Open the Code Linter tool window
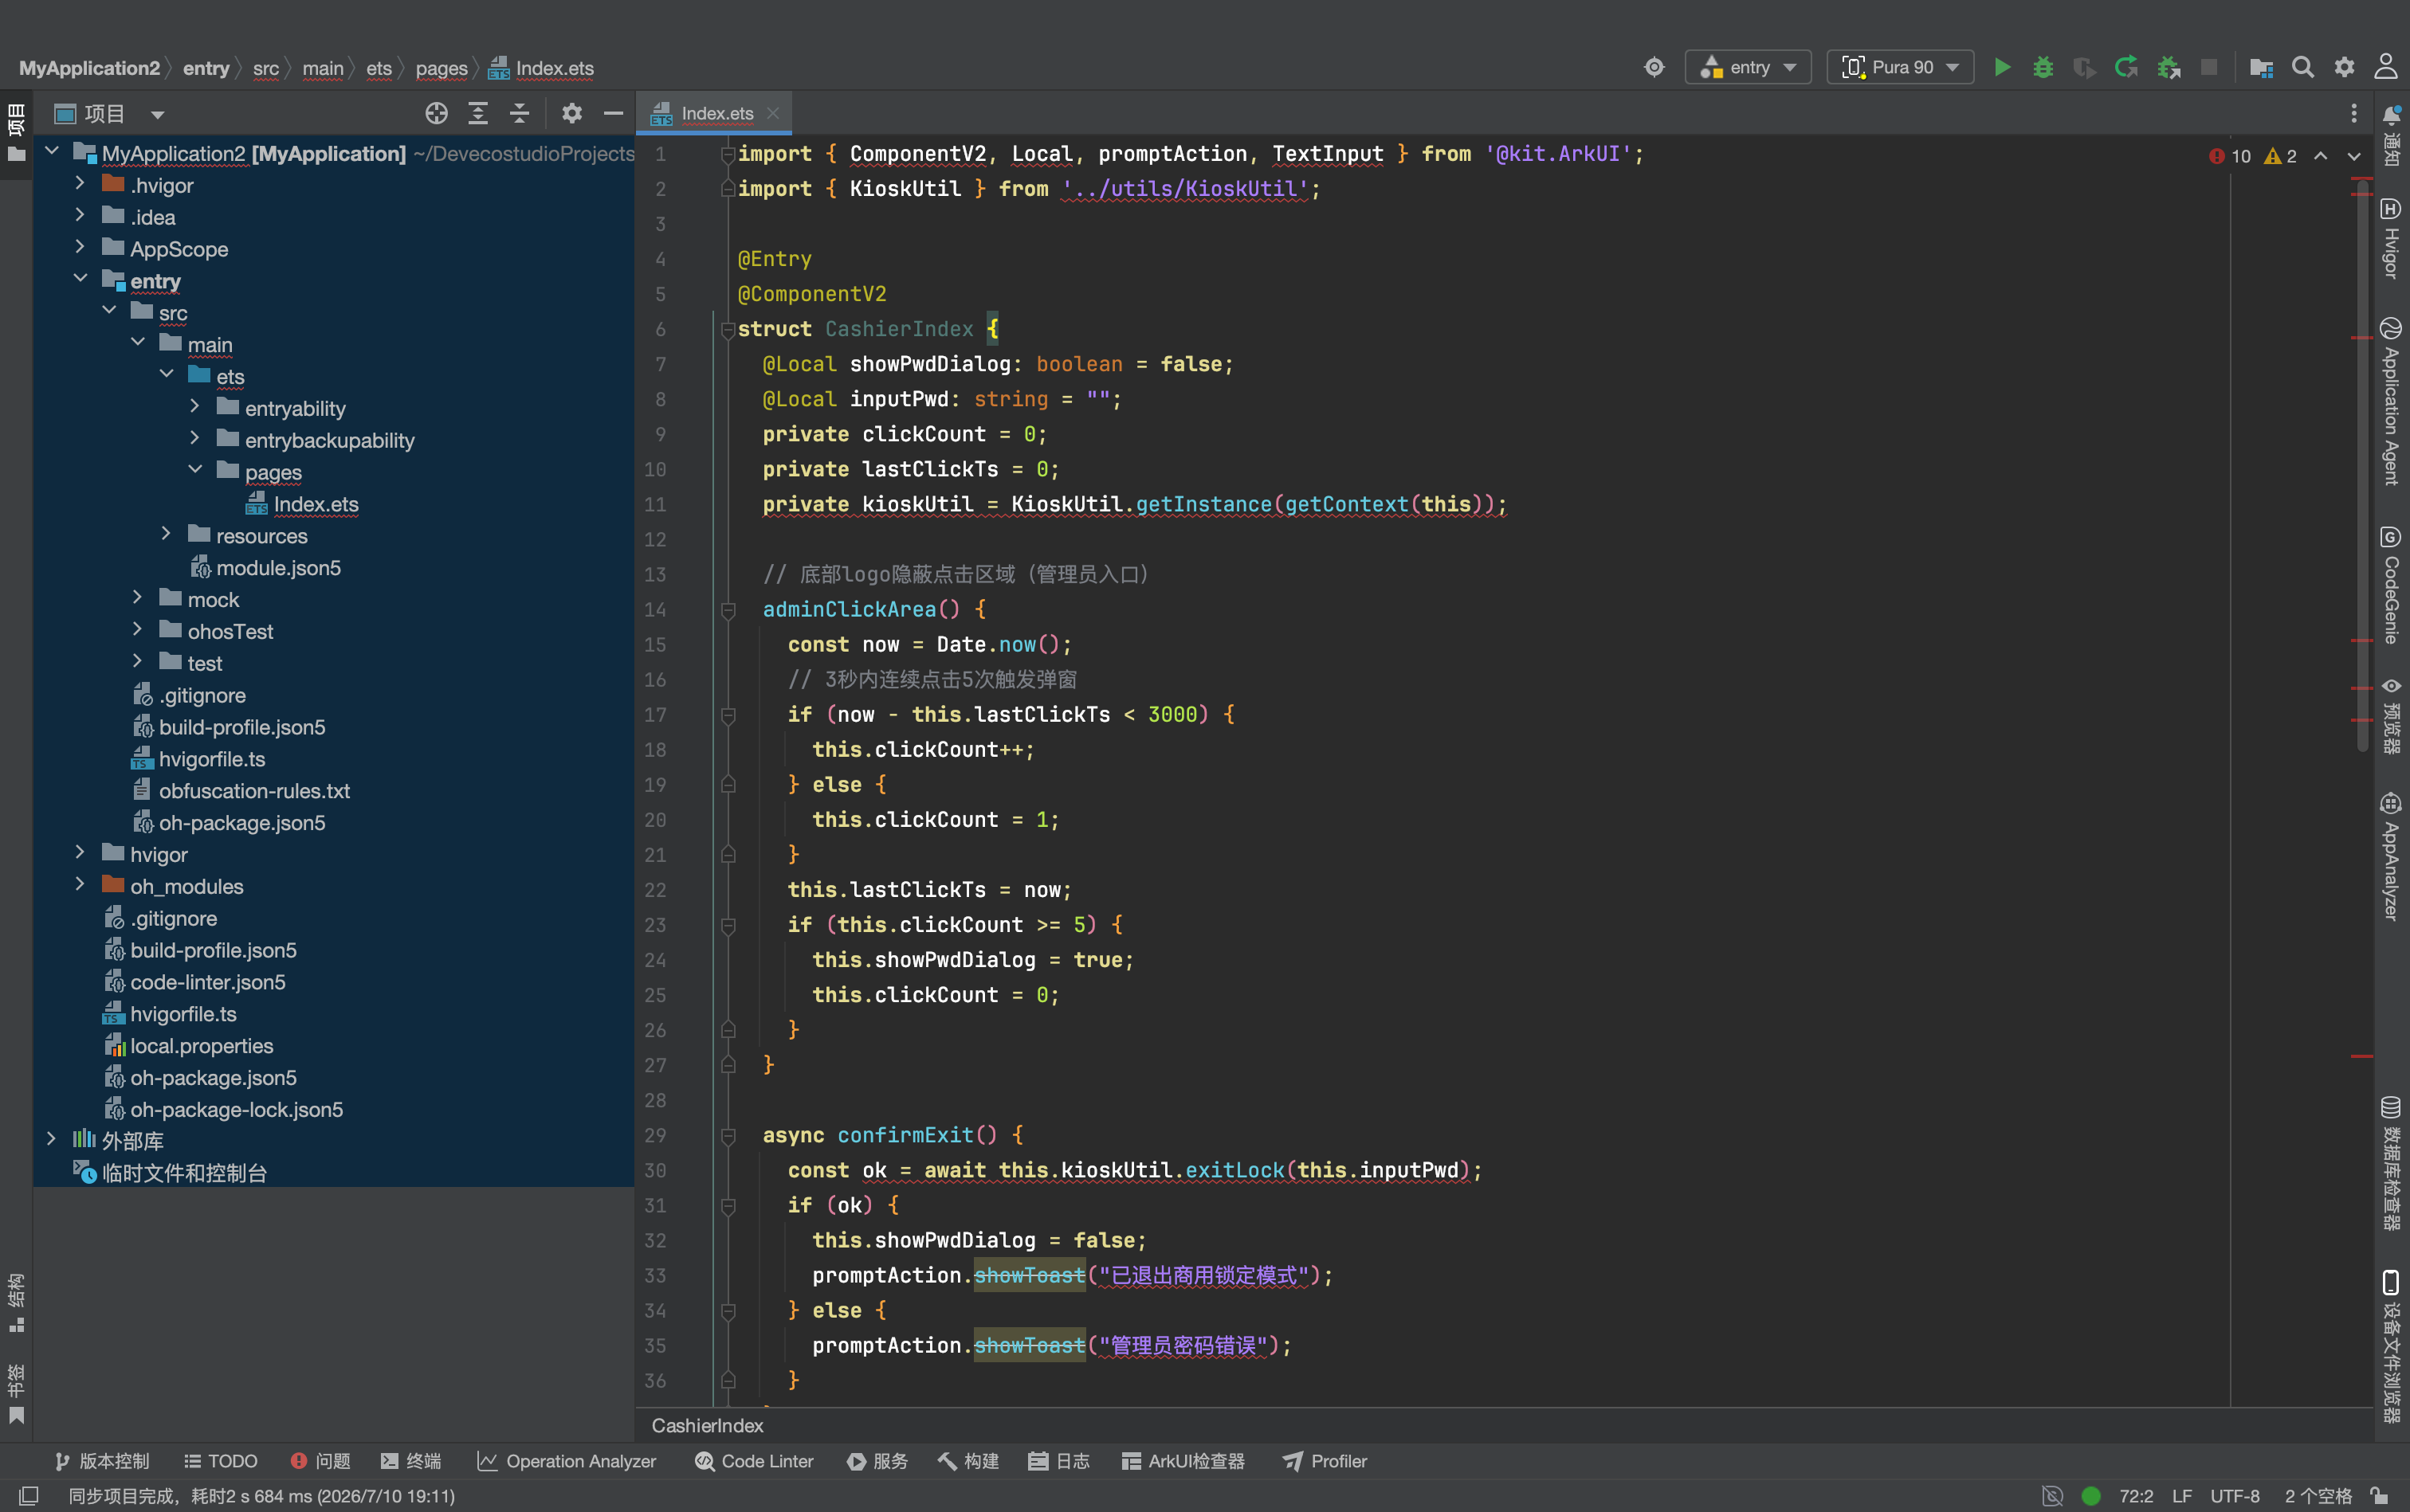This screenshot has height=1512, width=2410. 754,1461
